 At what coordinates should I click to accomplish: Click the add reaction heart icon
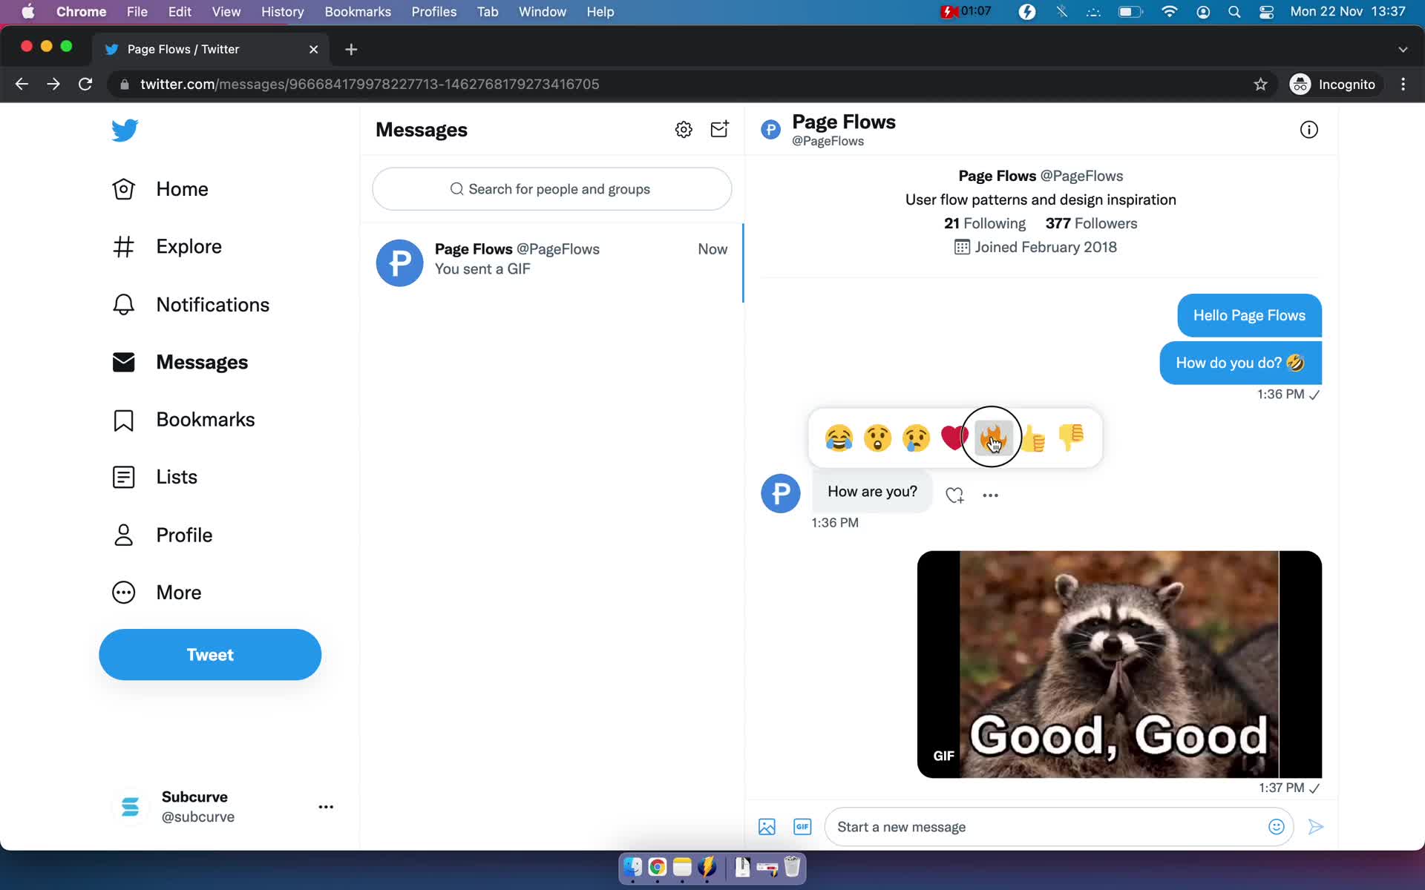coord(954,495)
